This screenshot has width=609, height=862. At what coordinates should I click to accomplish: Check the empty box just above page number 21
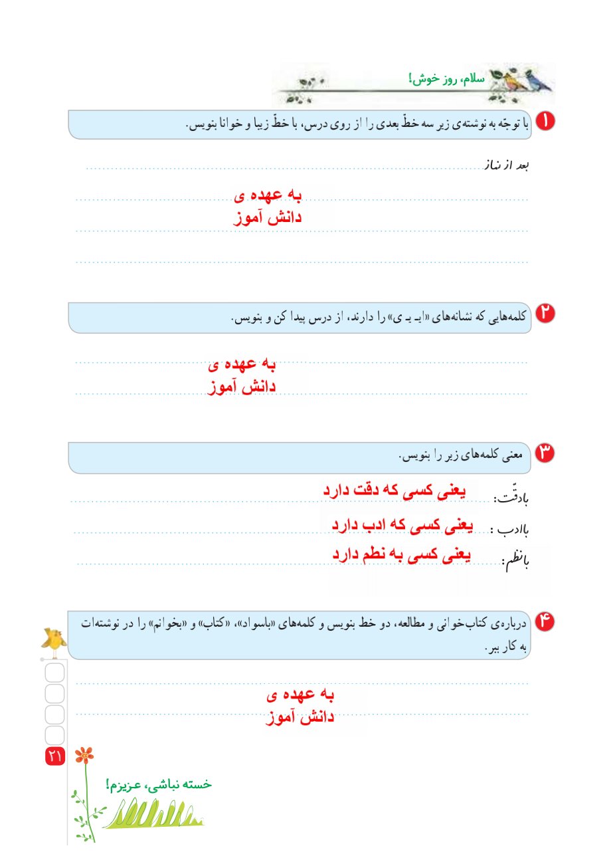[x=54, y=735]
